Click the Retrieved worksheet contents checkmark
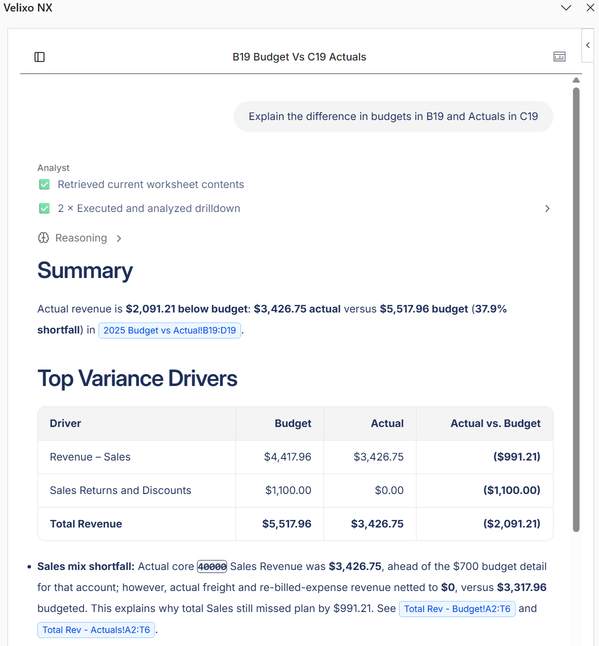Viewport: 599px width, 646px height. pos(44,184)
